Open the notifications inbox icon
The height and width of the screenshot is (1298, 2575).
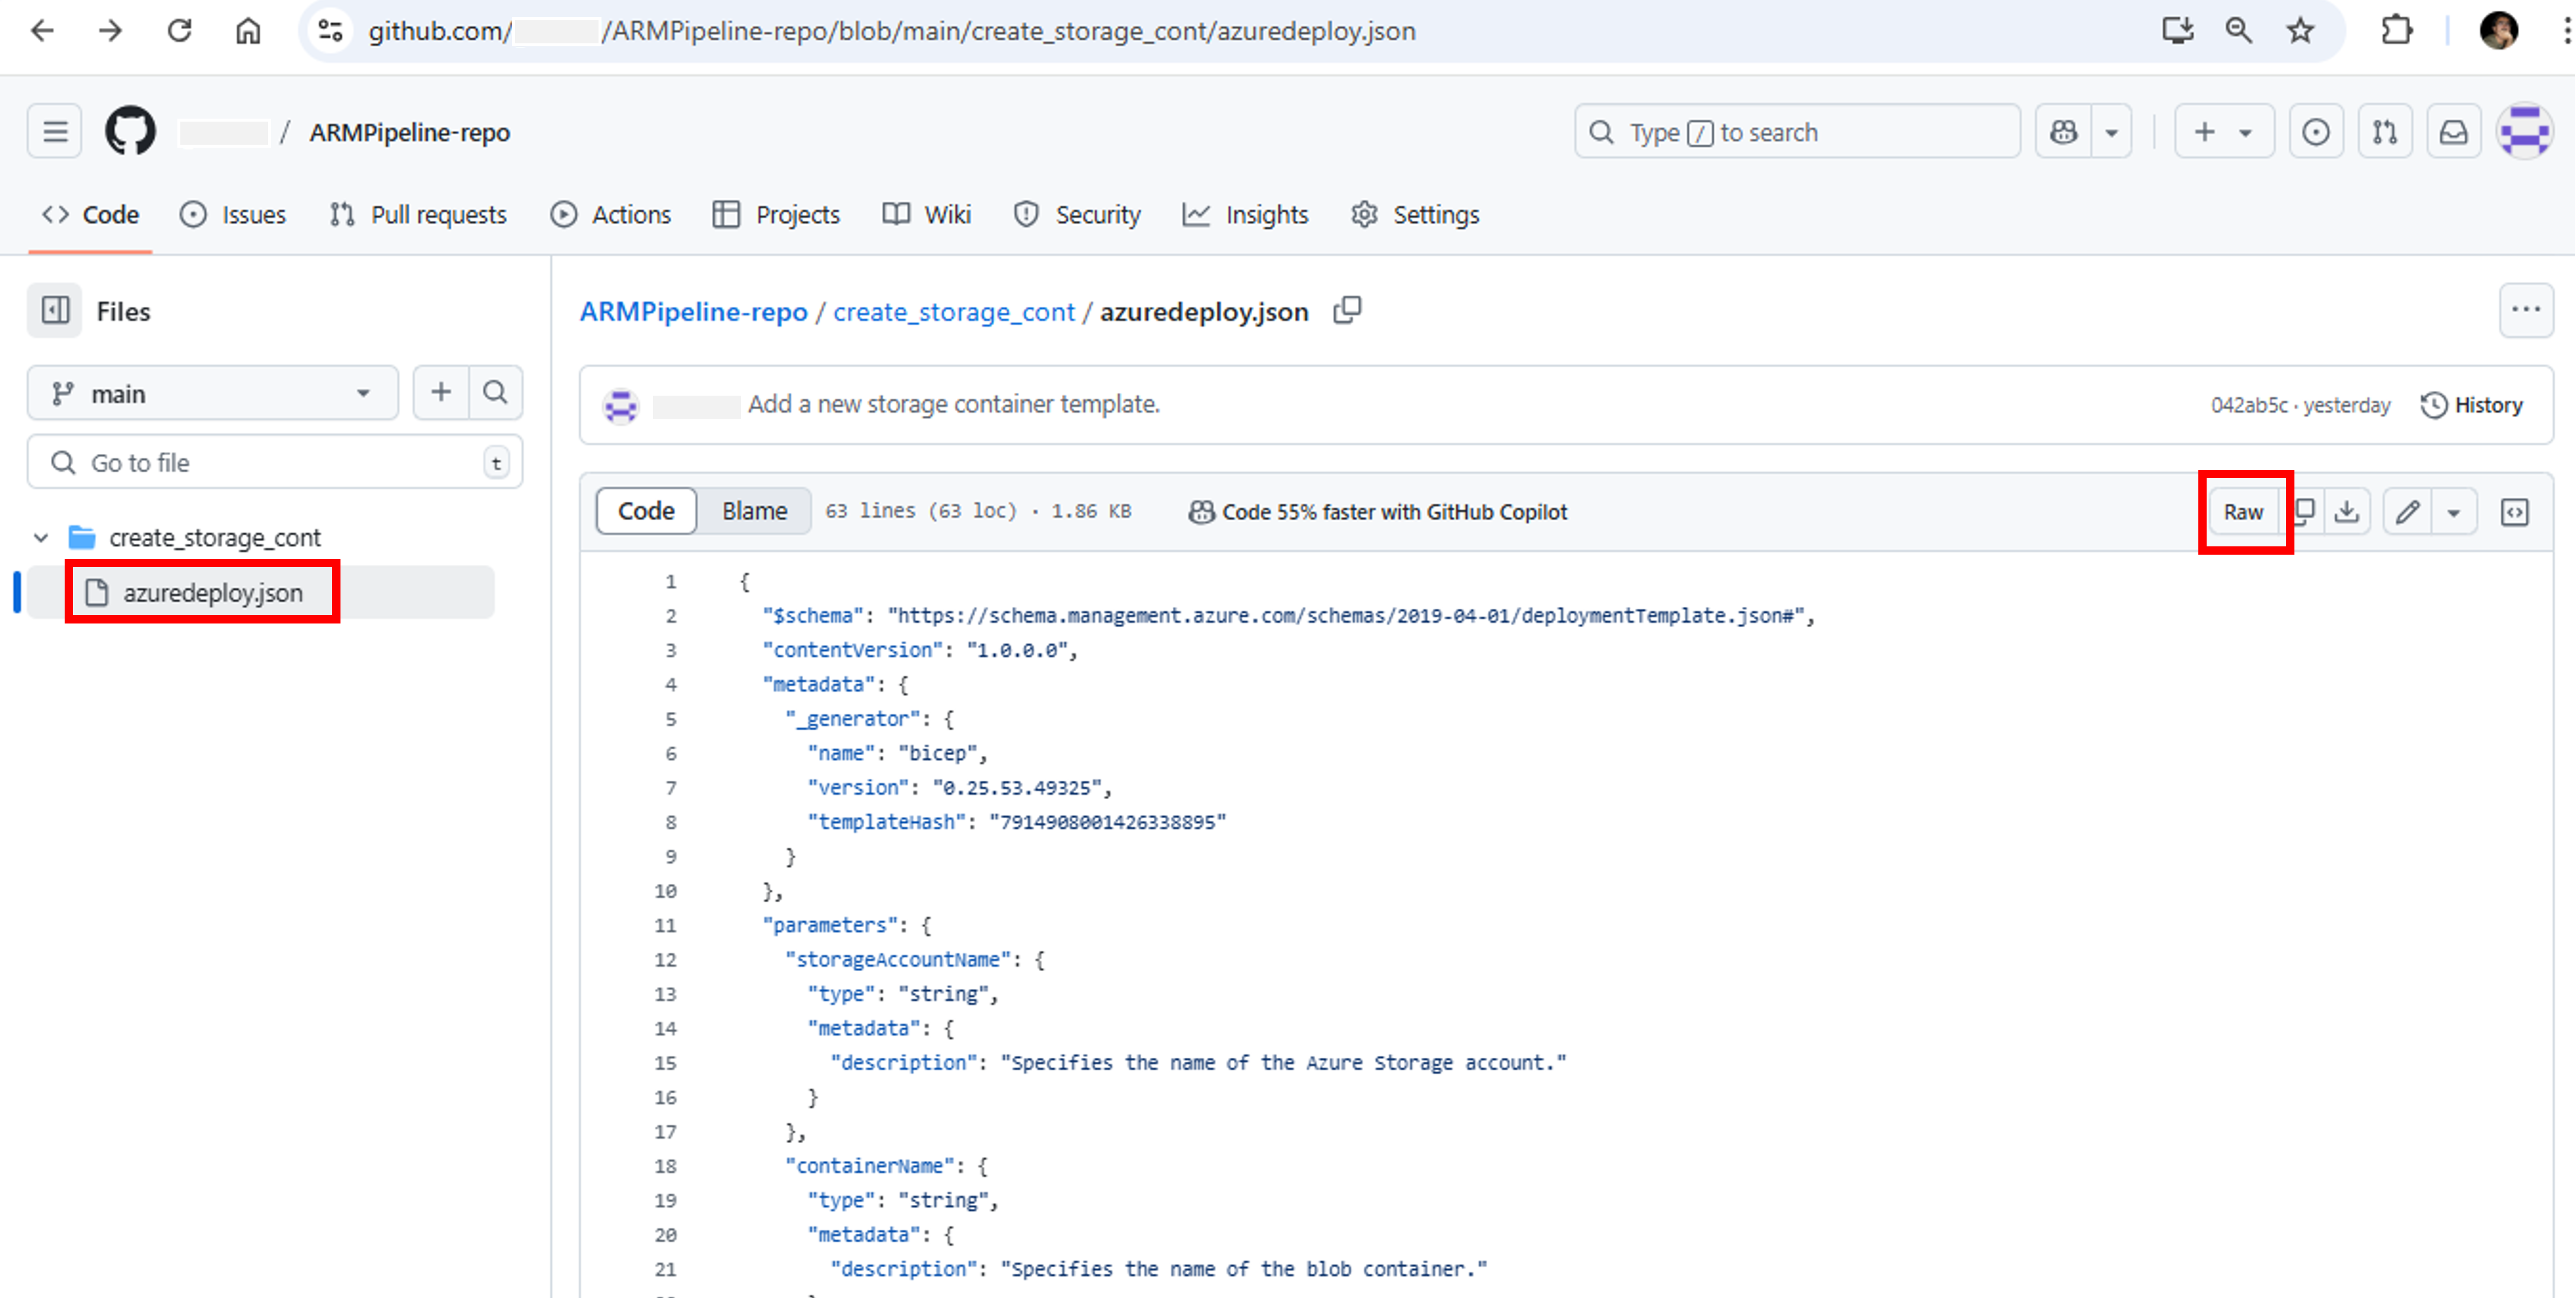pos(2454,131)
